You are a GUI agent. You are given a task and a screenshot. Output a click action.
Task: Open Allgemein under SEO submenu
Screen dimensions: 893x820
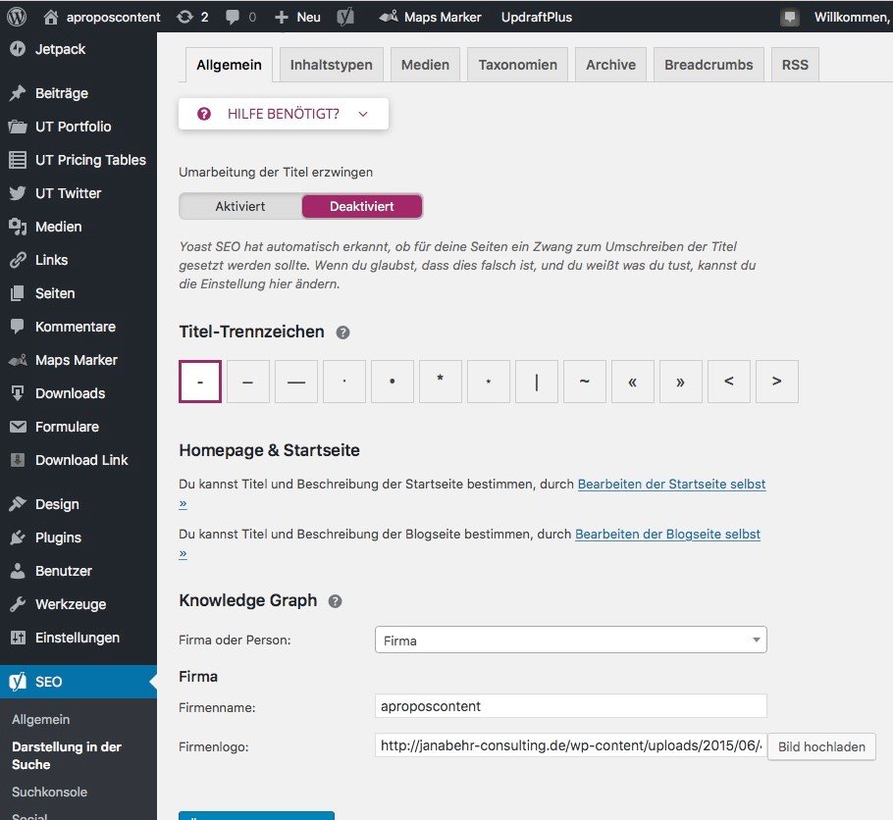click(40, 720)
